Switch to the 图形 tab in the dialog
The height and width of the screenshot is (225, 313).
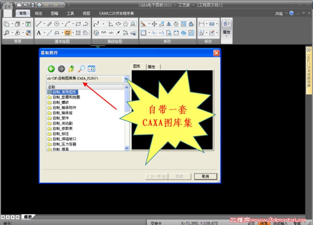[138, 66]
